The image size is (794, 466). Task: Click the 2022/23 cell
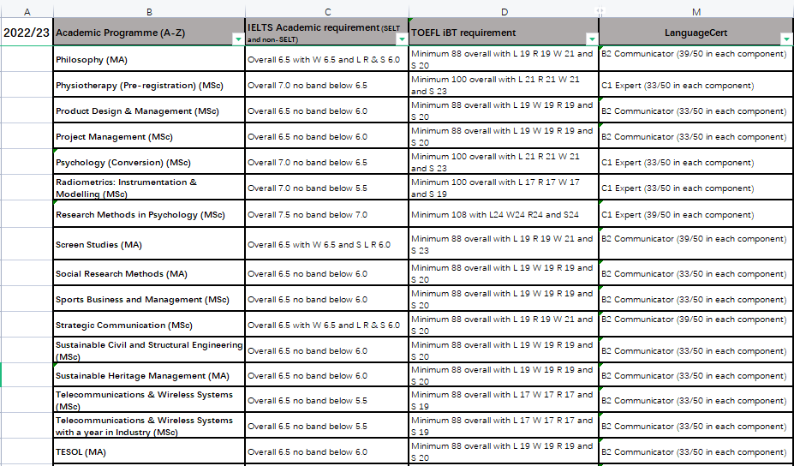point(27,33)
